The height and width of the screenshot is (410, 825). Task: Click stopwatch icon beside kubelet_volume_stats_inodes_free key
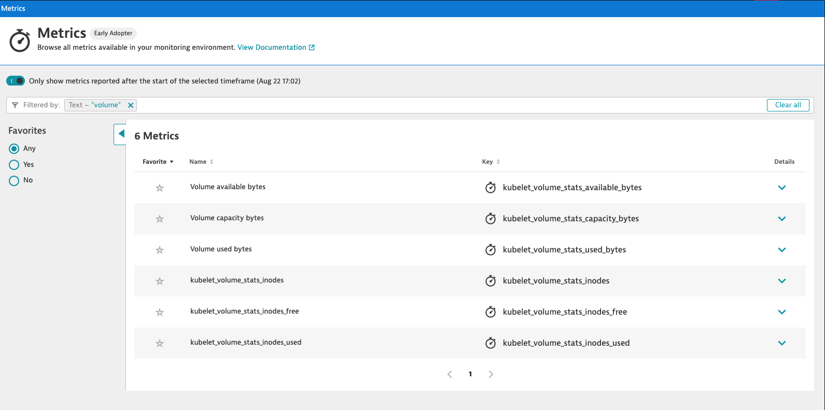(x=491, y=312)
